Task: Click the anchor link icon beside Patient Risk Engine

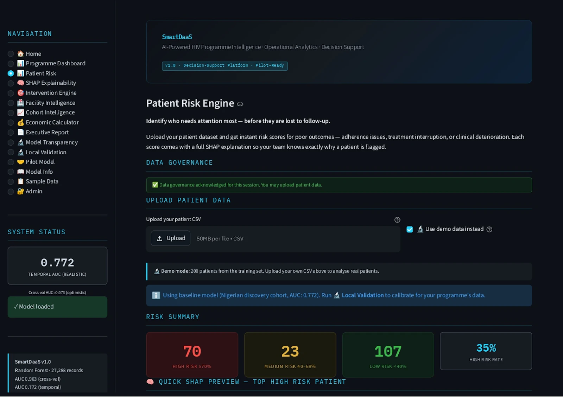Action: pos(240,104)
